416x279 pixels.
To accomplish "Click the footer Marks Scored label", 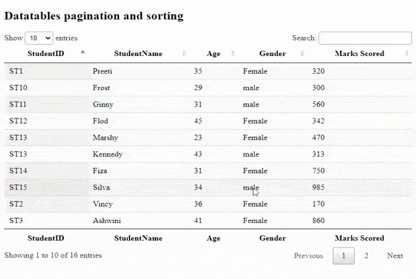I will tap(359, 238).
